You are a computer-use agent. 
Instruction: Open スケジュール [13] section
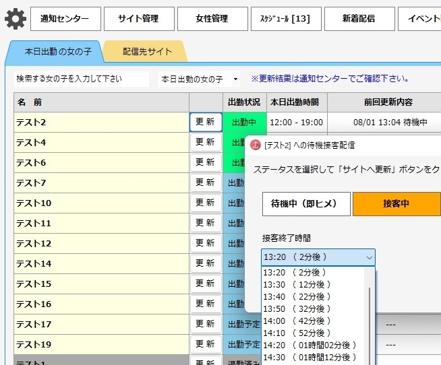coord(285,19)
